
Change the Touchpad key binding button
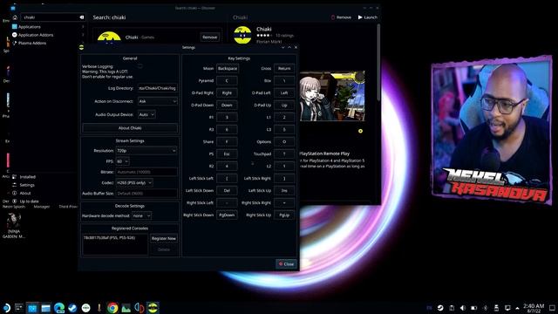tap(284, 154)
